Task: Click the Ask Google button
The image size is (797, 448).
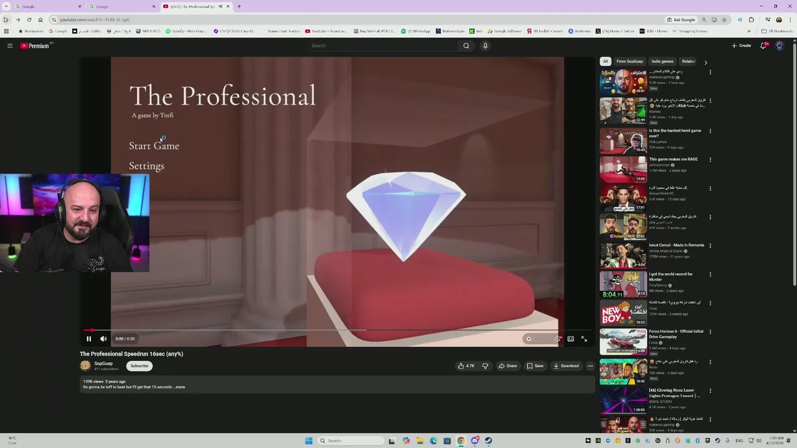Action: pos(681,20)
